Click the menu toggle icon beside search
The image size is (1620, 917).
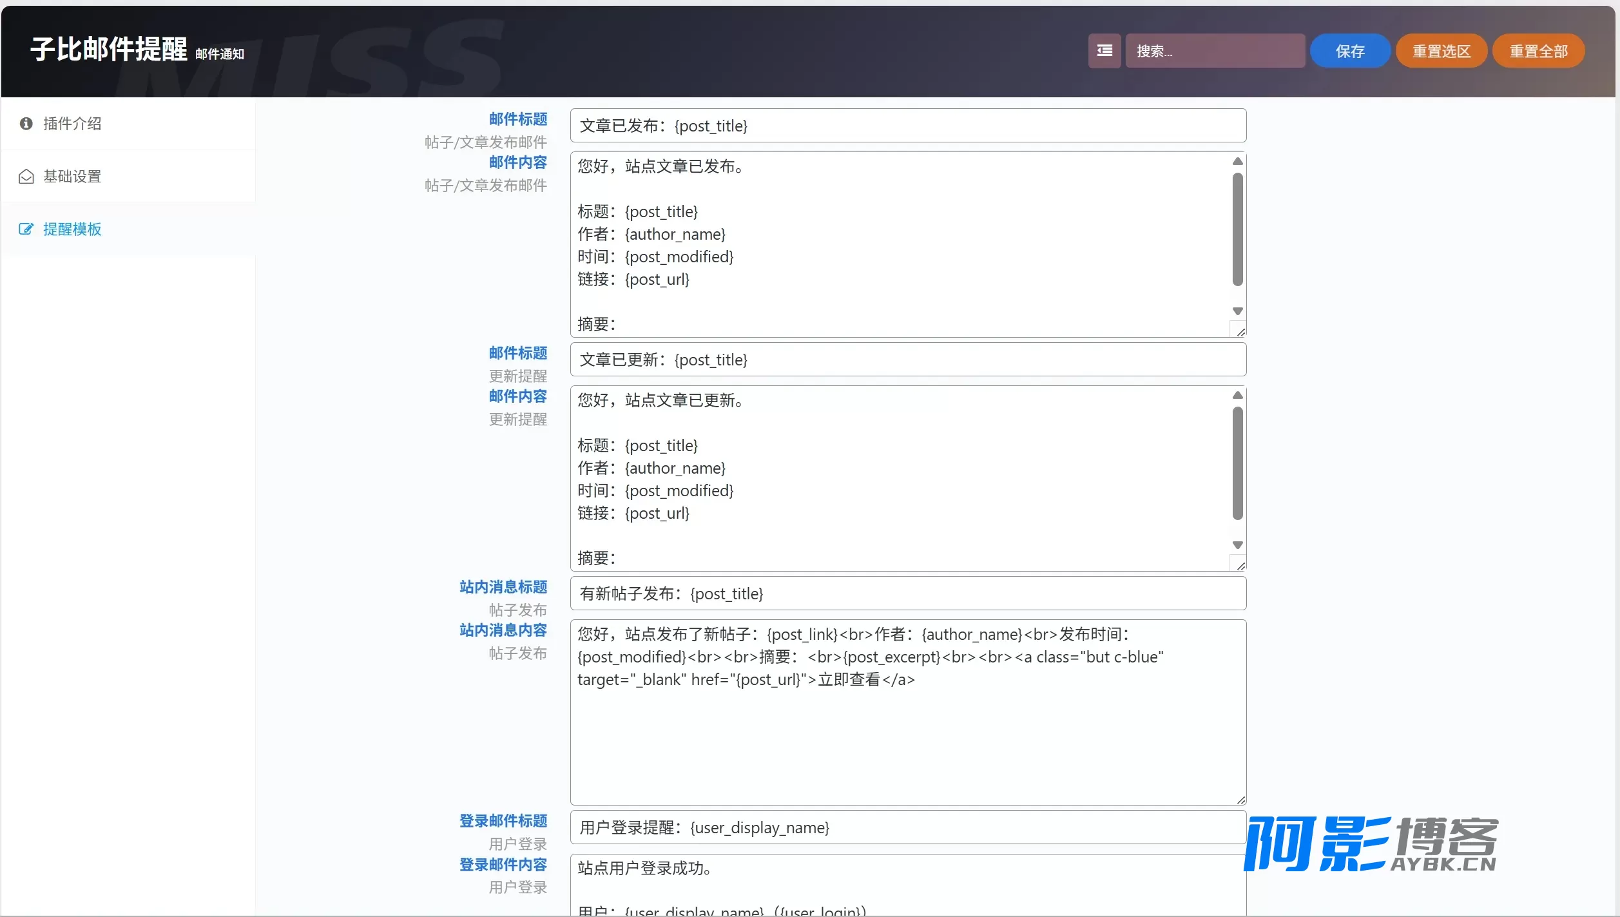(x=1104, y=51)
